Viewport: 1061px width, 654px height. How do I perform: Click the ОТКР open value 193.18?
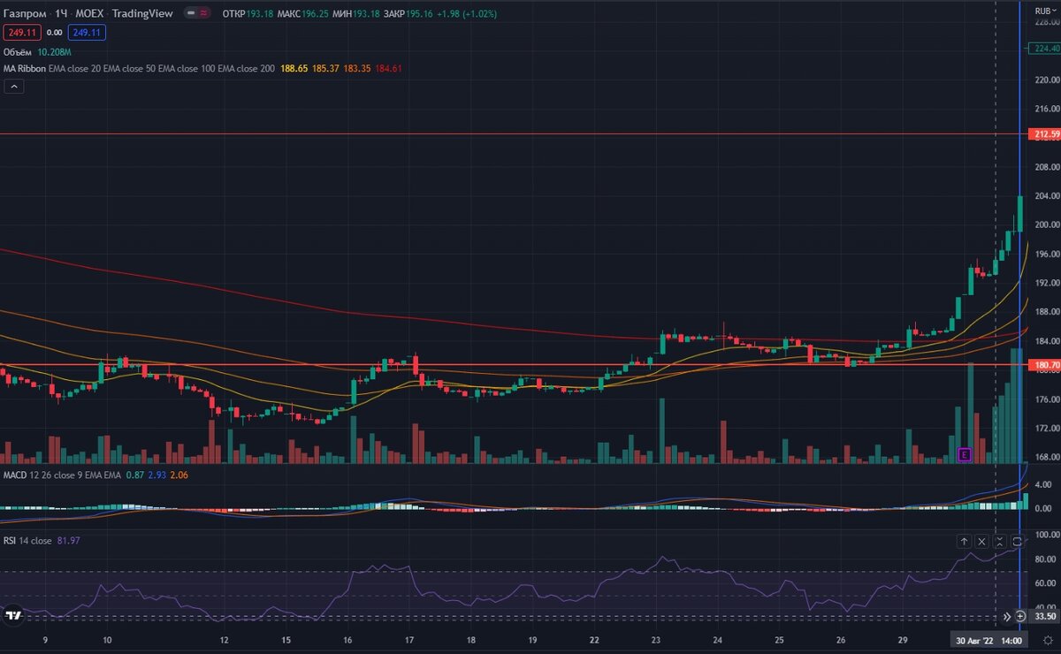pyautogui.click(x=259, y=14)
